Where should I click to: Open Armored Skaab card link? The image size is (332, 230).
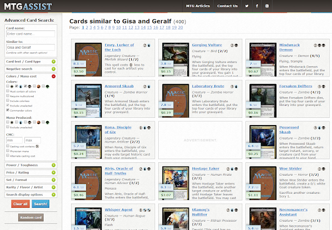[x=119, y=86]
